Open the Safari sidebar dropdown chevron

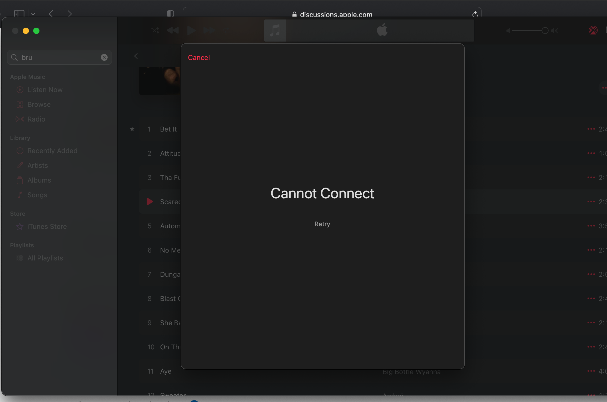[33, 14]
